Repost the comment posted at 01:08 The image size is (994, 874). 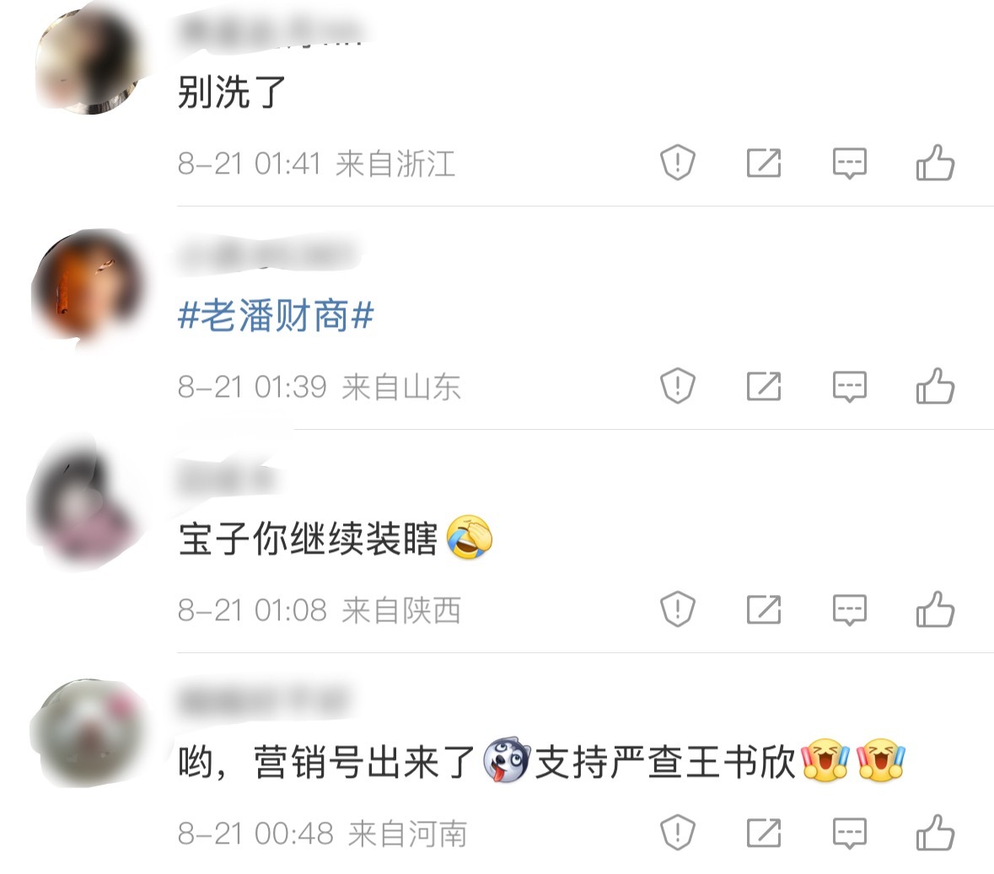tap(763, 609)
